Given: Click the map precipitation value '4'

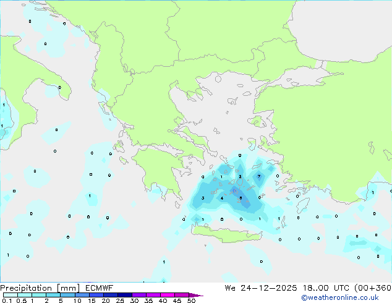Looking at the screenshot, I should [222, 198].
